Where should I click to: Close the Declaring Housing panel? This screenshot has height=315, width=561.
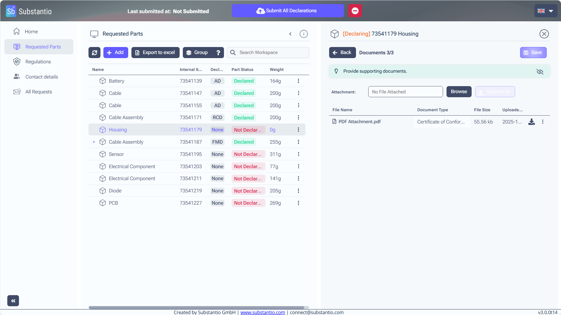pos(544,34)
